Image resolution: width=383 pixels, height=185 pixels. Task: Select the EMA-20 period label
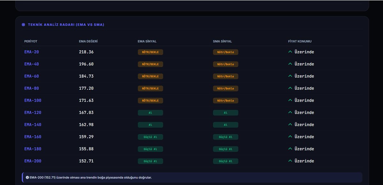pyautogui.click(x=32, y=52)
